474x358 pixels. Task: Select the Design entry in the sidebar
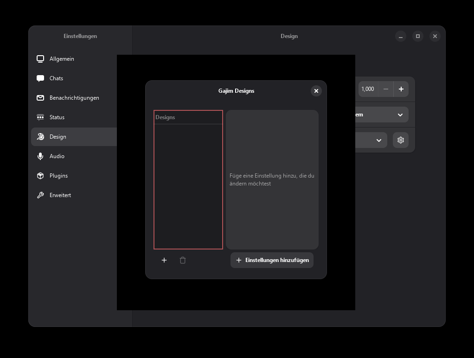coord(58,137)
